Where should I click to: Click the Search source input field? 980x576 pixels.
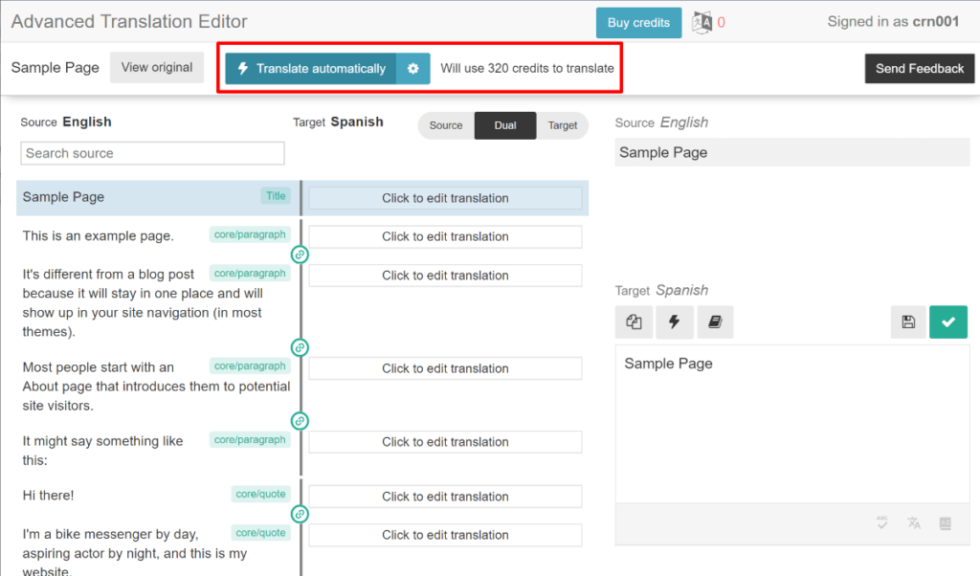coord(152,153)
